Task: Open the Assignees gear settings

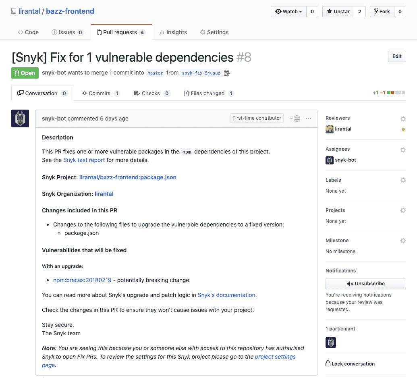Action: (x=403, y=150)
